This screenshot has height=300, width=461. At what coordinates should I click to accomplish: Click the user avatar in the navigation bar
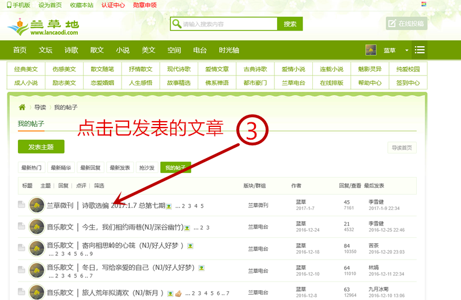point(371,50)
